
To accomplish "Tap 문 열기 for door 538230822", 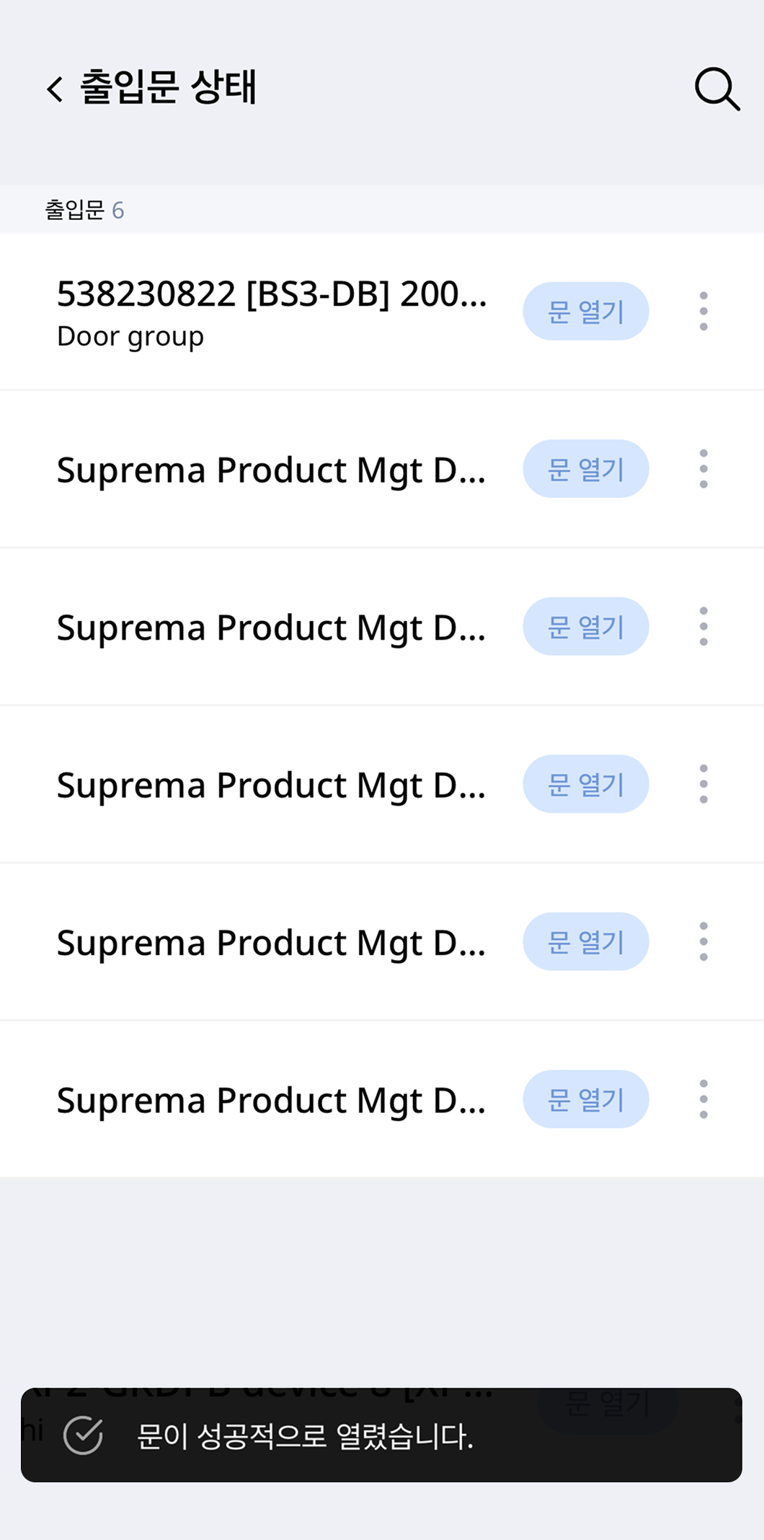I will coord(585,312).
